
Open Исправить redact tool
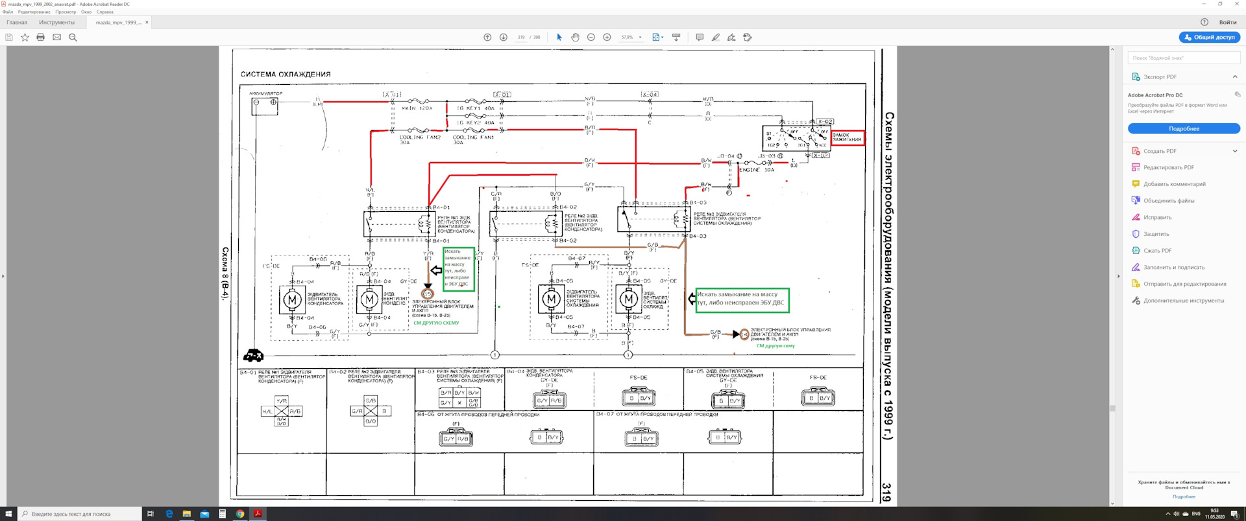[1157, 218]
